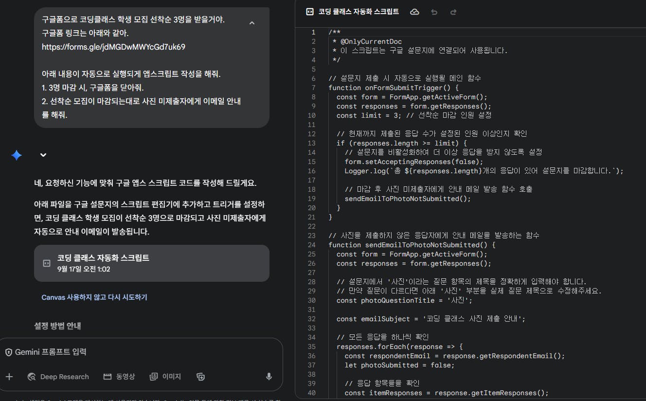Click the const emailSubject line
The height and width of the screenshot is (401, 646).
(x=431, y=319)
